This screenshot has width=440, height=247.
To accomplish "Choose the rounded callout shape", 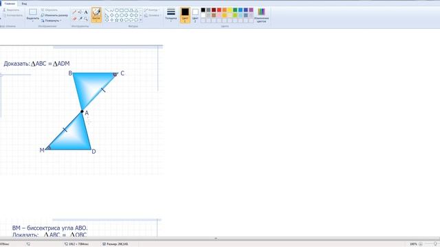I will 126,20.
